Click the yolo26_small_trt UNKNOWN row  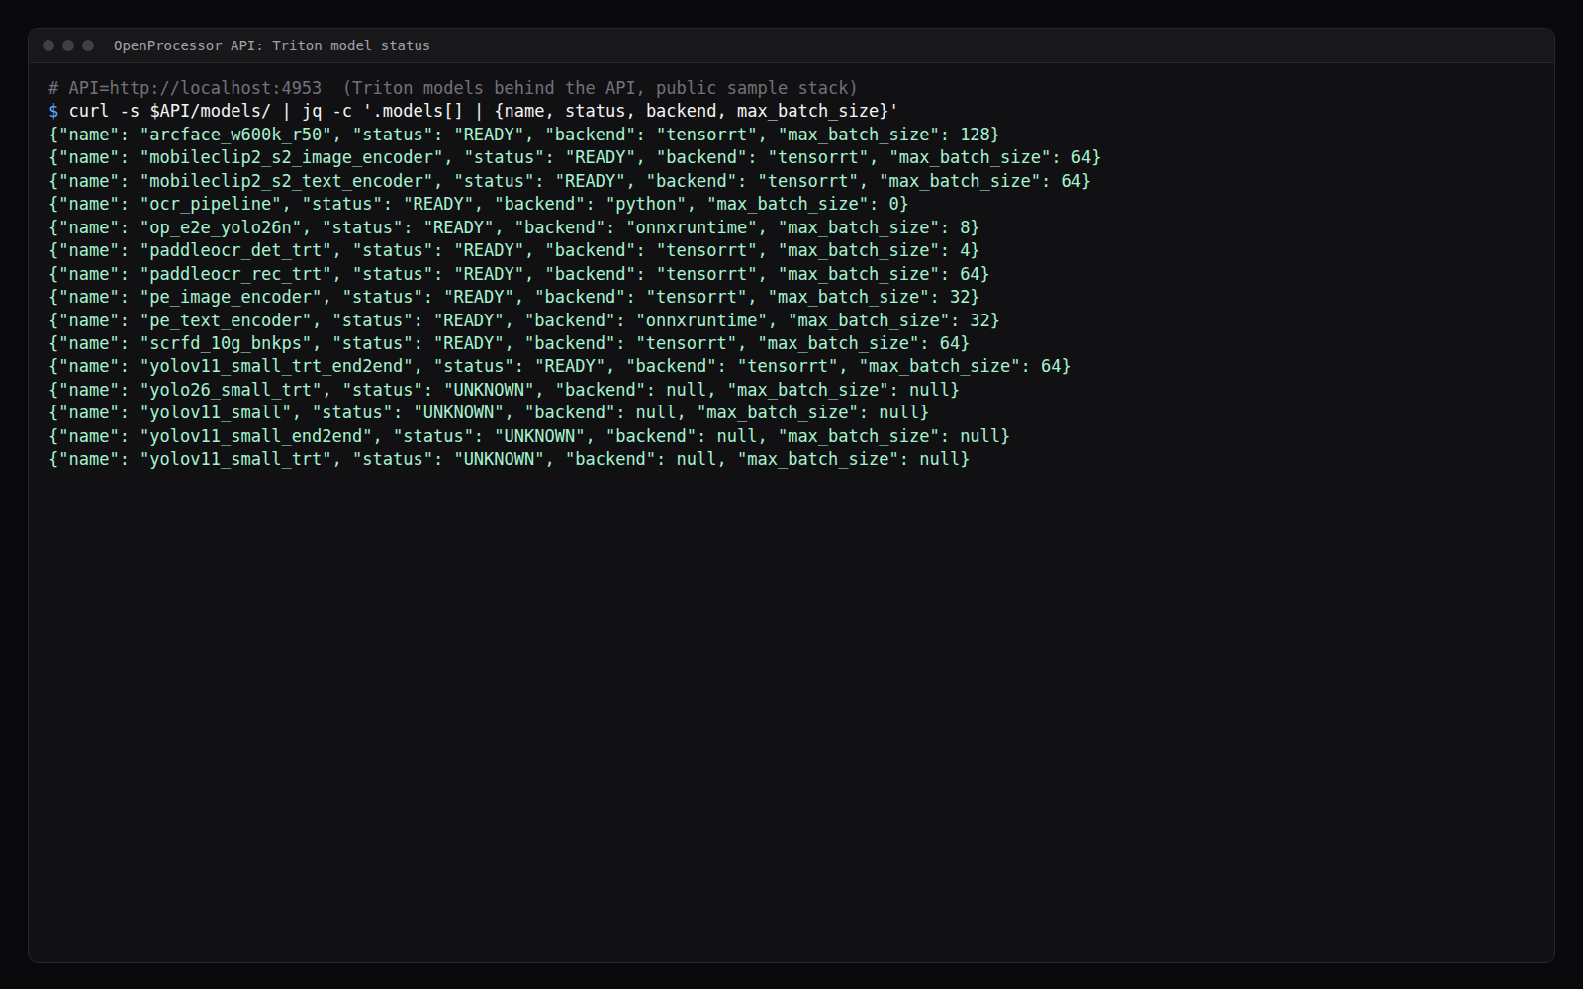point(505,390)
